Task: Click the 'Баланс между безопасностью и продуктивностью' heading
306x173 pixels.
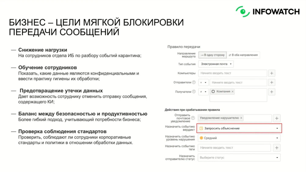Action: click(83, 114)
